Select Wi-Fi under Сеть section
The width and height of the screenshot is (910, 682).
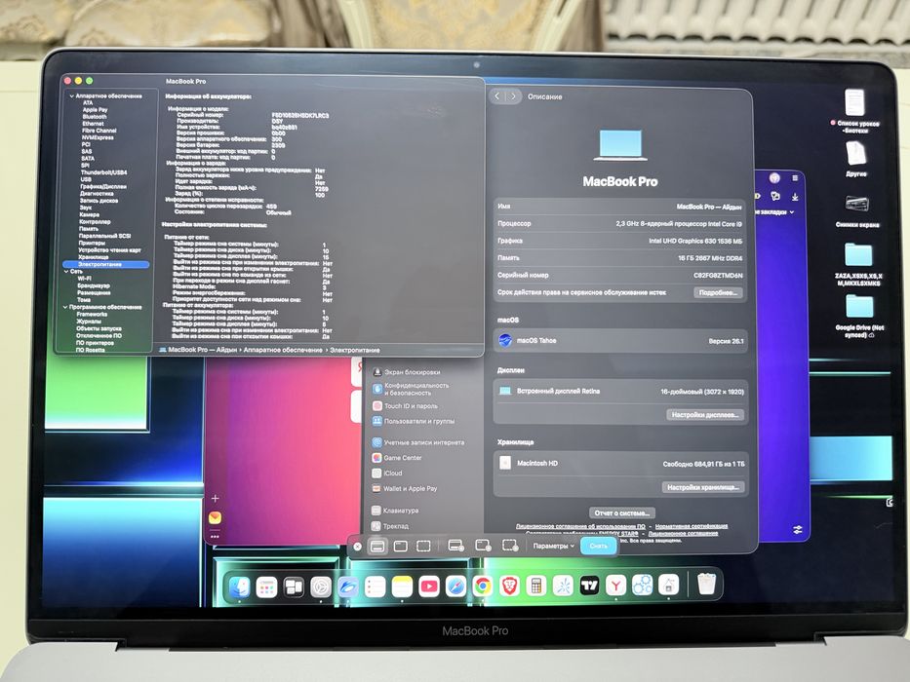84,279
